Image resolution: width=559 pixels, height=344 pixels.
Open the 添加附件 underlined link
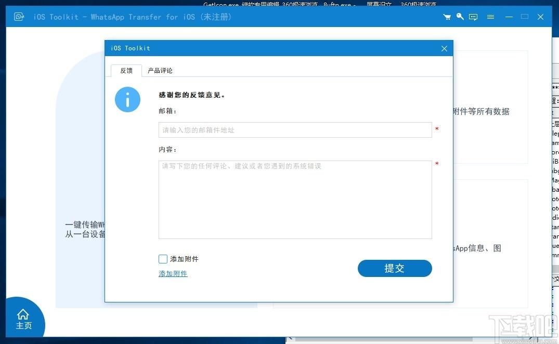(x=173, y=274)
